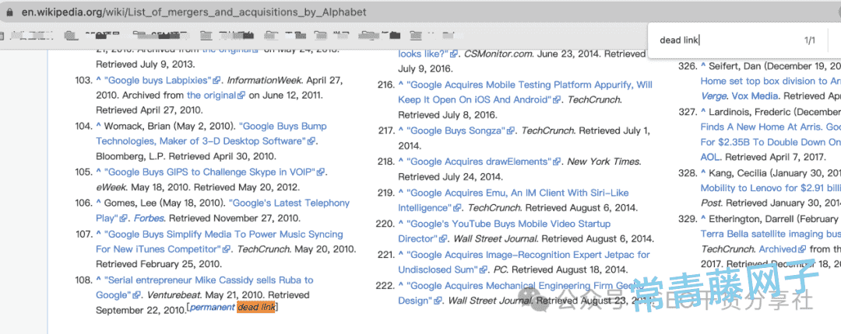Click the lock icon in the address bar
This screenshot has height=334, width=841.
click(9, 12)
